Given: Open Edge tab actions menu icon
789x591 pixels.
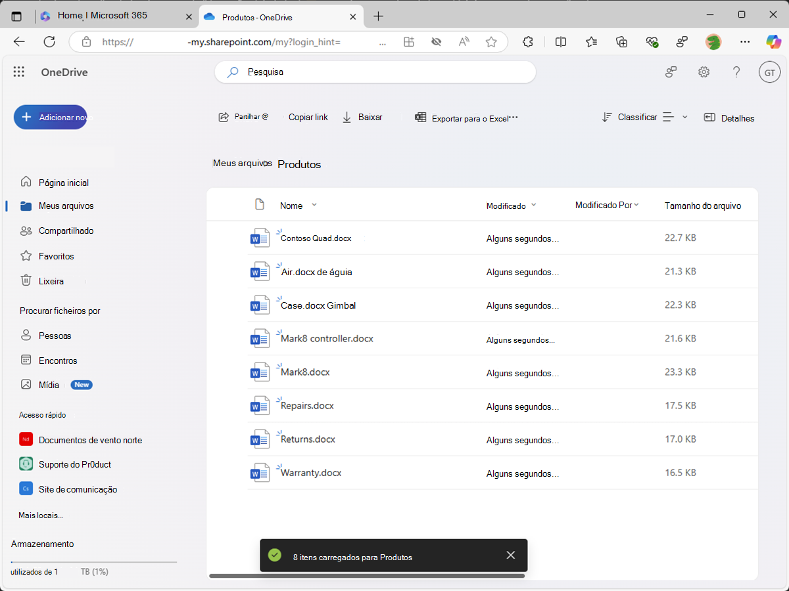Looking at the screenshot, I should (x=16, y=16).
